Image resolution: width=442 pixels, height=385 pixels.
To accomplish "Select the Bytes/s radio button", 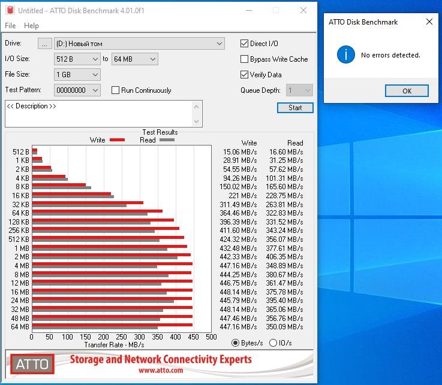I will 235,342.
